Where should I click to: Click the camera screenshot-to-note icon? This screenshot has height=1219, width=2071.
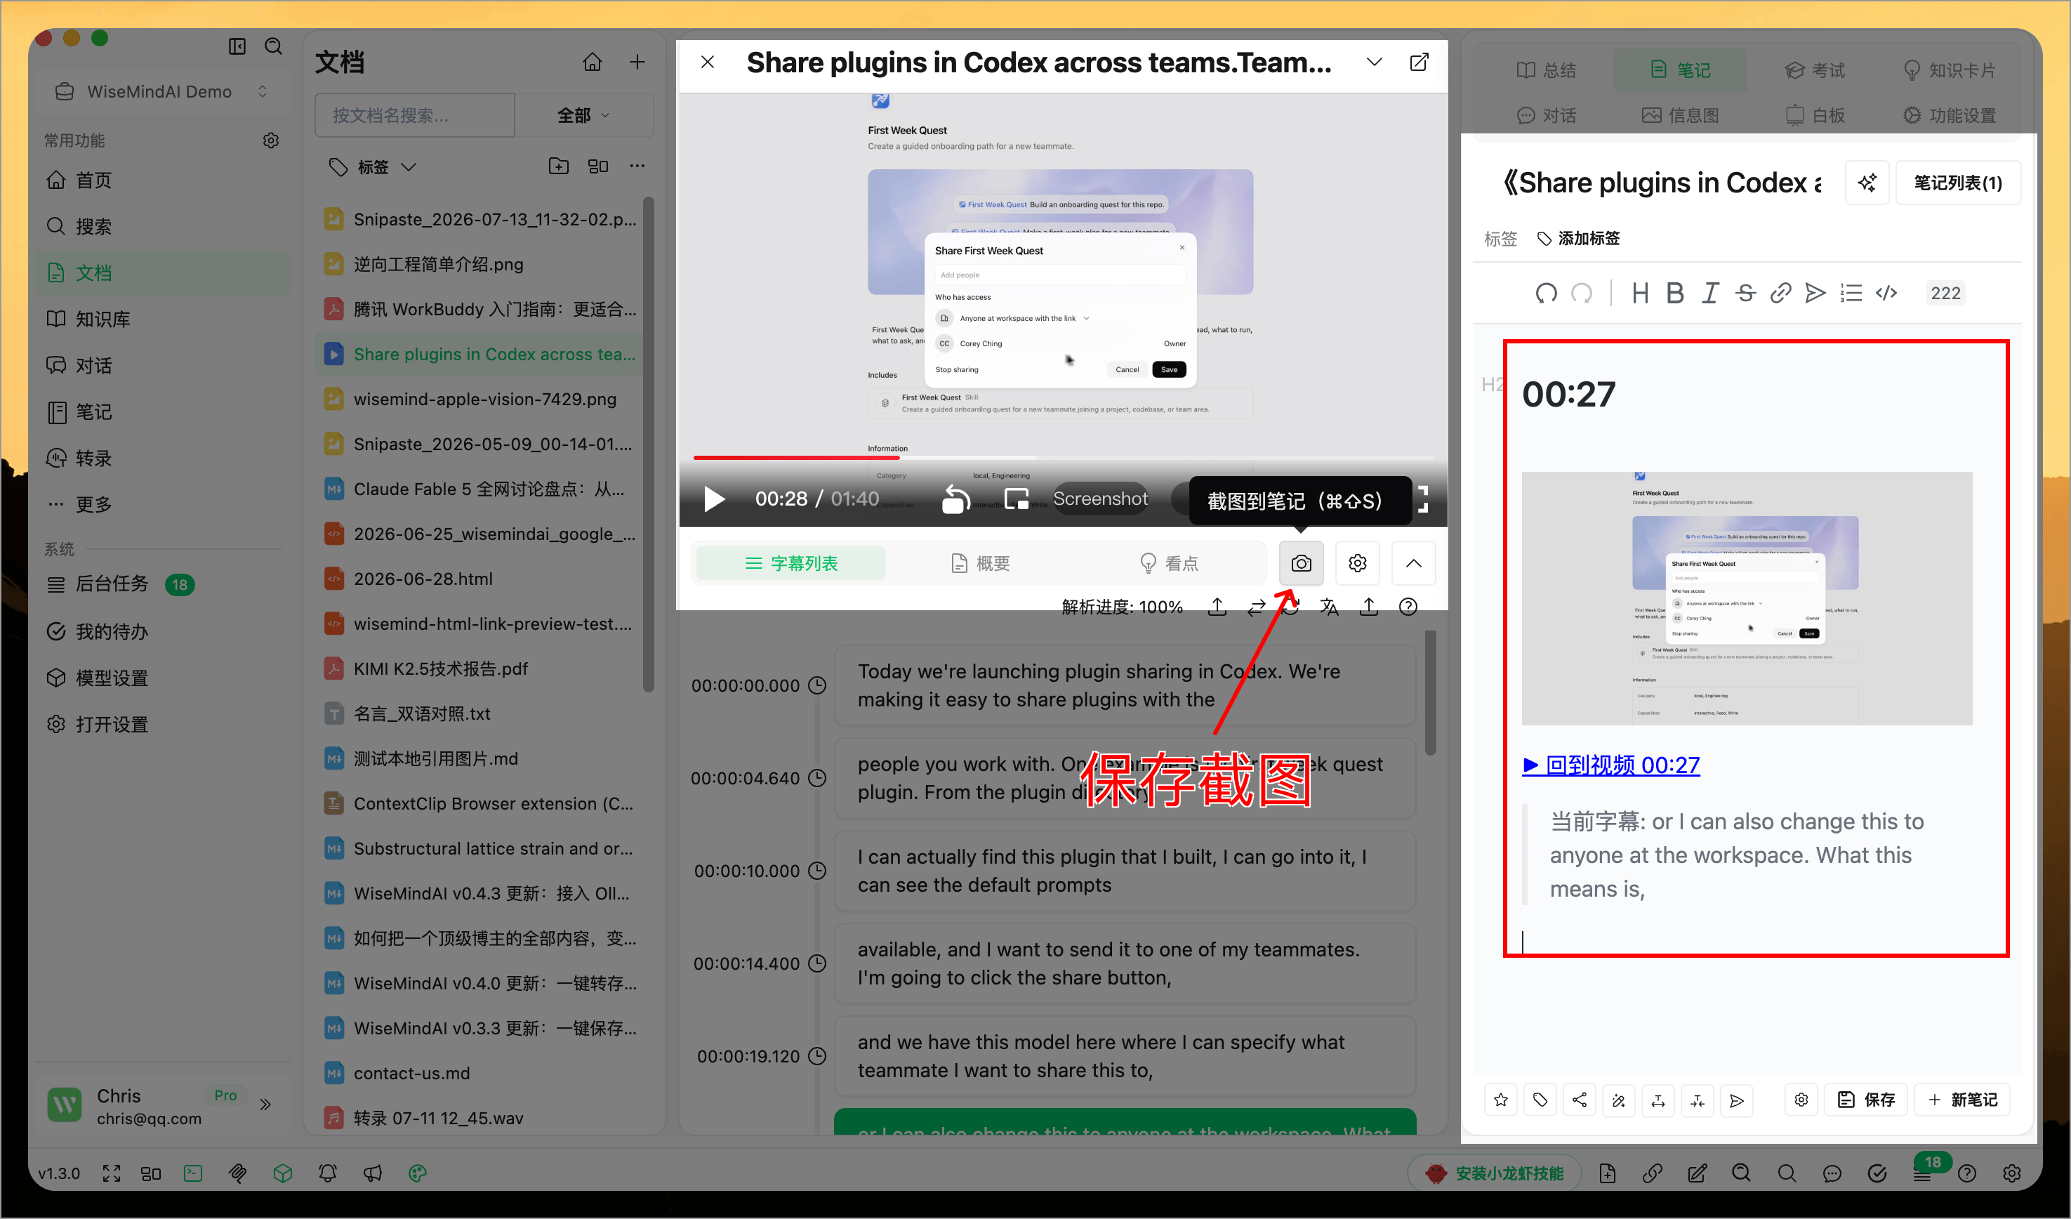pos(1301,564)
